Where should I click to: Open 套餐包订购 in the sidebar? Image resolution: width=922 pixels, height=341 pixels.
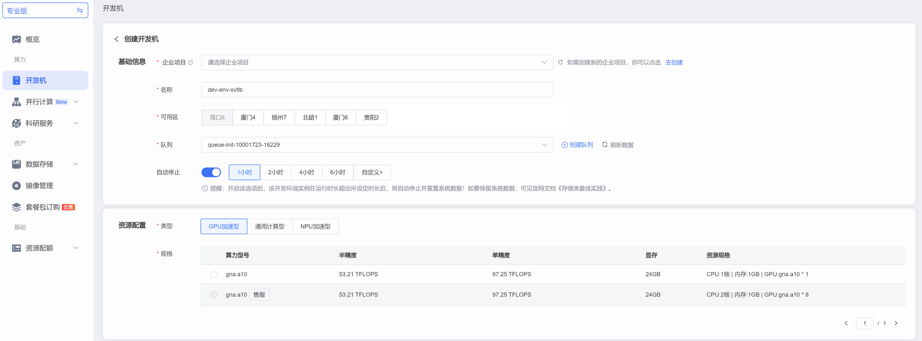(x=45, y=207)
